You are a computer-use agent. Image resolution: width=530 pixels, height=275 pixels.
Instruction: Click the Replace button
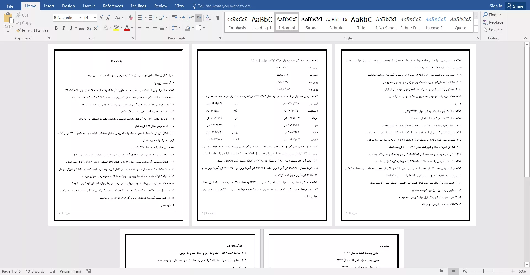coord(493,22)
